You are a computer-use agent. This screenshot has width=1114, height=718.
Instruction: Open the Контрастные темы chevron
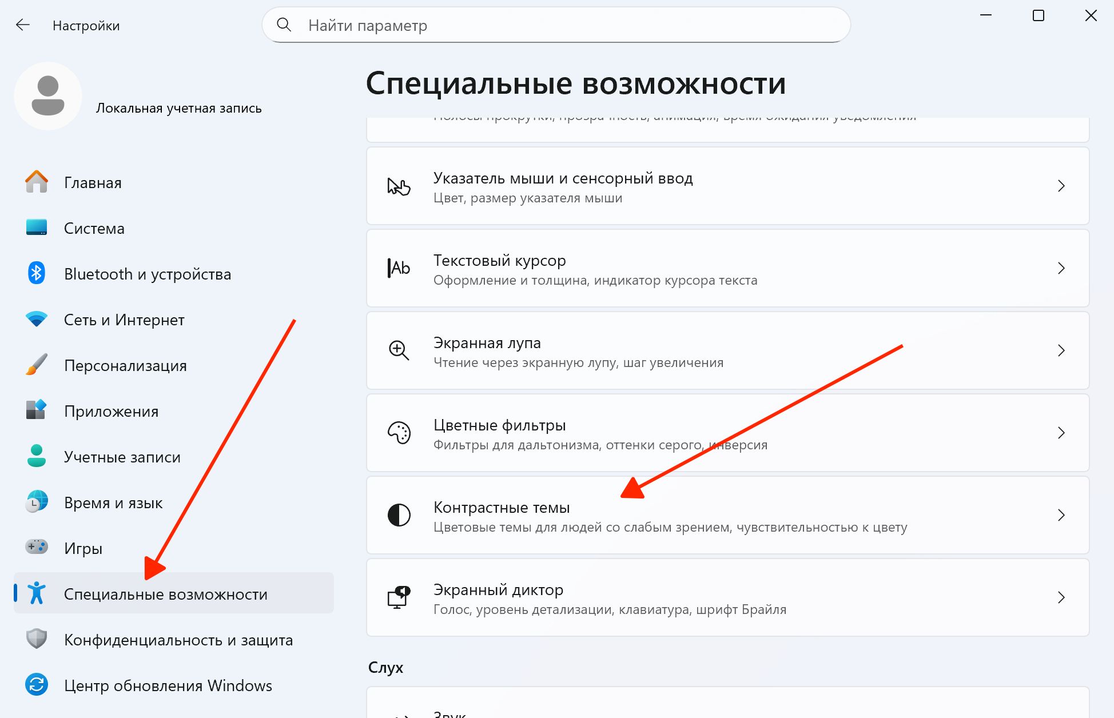point(1061,515)
